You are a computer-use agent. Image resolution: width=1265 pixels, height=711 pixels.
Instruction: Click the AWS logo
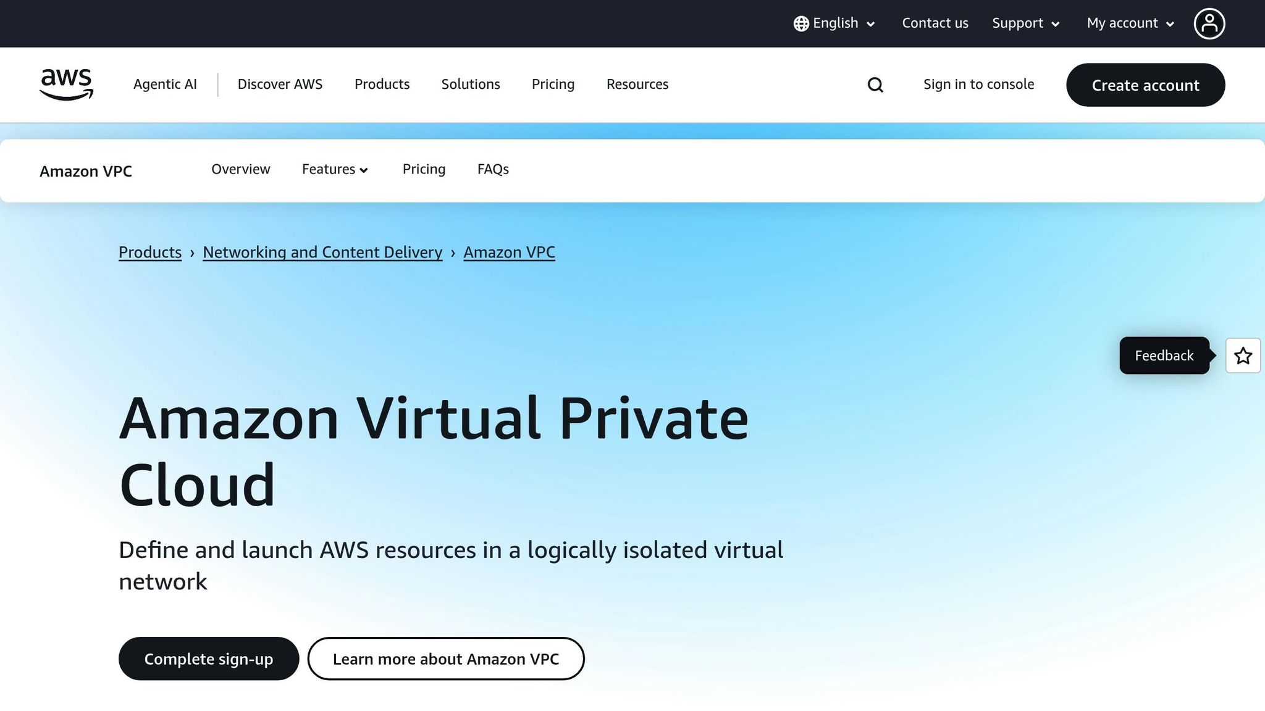(x=66, y=85)
